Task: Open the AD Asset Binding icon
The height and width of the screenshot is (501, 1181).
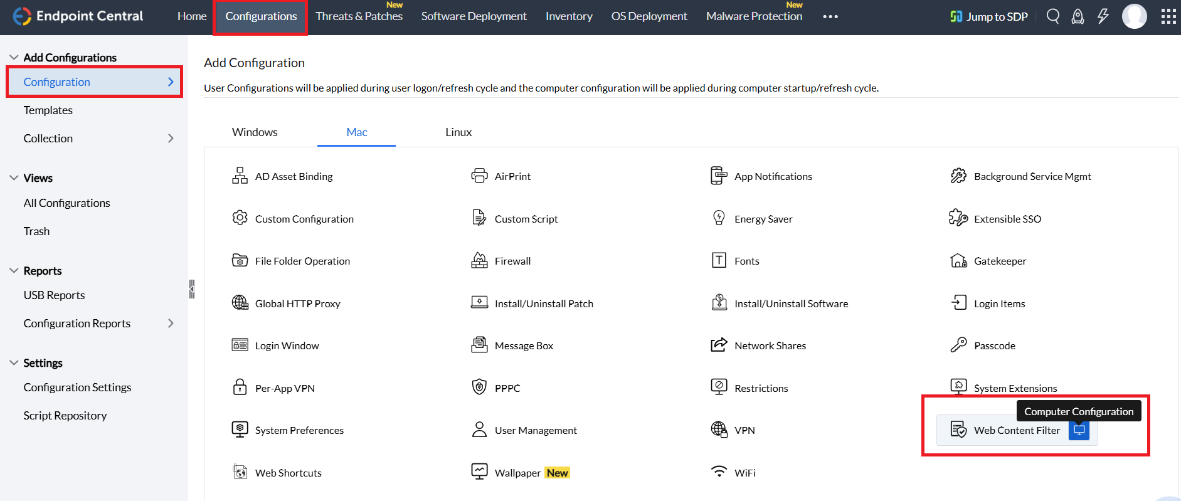Action: 240,176
